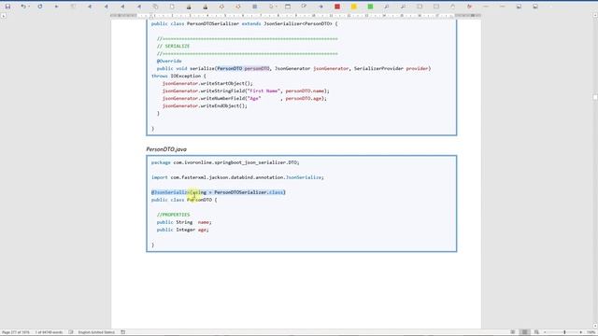Viewport: 598px width, 336px height.
Task: Click the copy pages toolbar icon
Action: coord(156,7)
